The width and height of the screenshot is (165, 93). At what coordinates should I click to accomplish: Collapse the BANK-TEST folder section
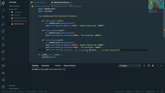coord(13,9)
